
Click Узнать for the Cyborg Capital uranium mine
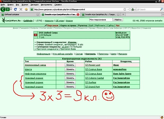click(70, 78)
